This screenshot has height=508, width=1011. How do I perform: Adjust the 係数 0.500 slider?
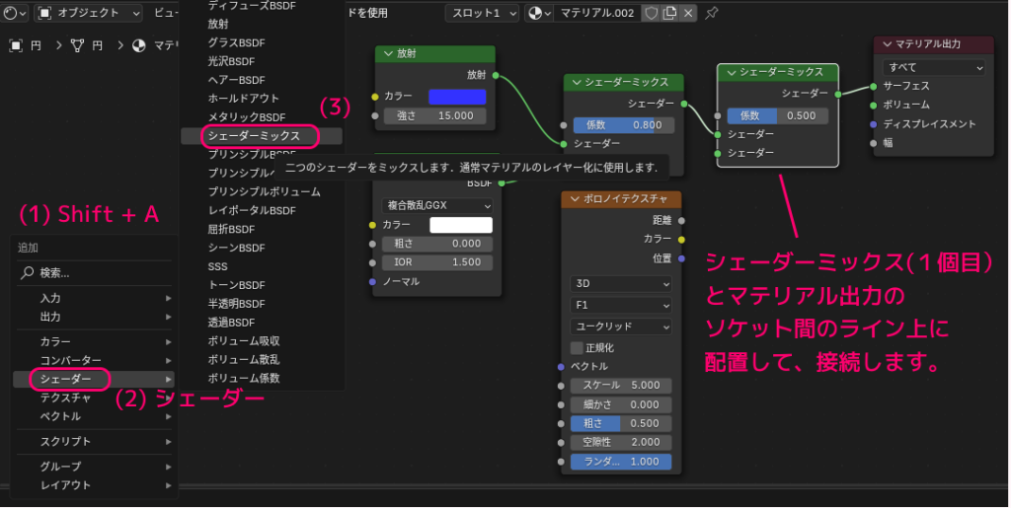[x=777, y=115]
